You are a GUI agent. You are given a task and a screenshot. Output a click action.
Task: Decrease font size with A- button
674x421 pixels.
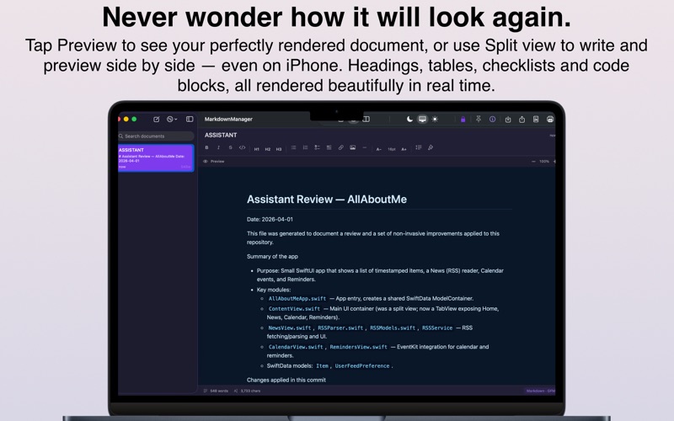pos(378,149)
